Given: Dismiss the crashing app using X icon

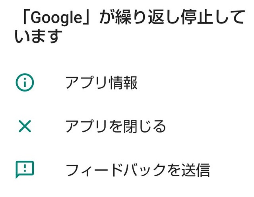Looking at the screenshot, I should pyautogui.click(x=25, y=127).
